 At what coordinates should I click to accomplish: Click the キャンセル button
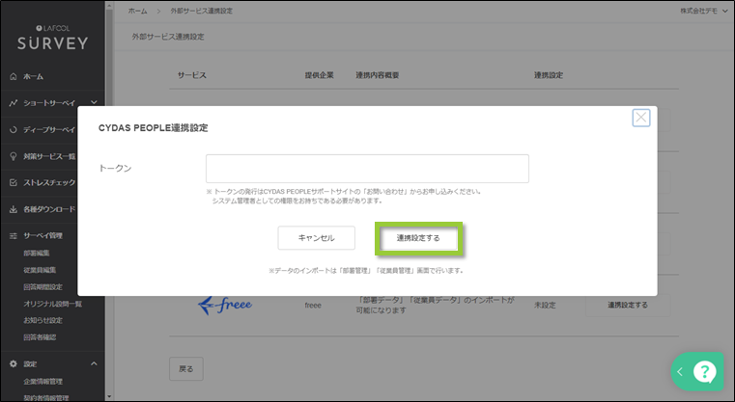pos(316,237)
